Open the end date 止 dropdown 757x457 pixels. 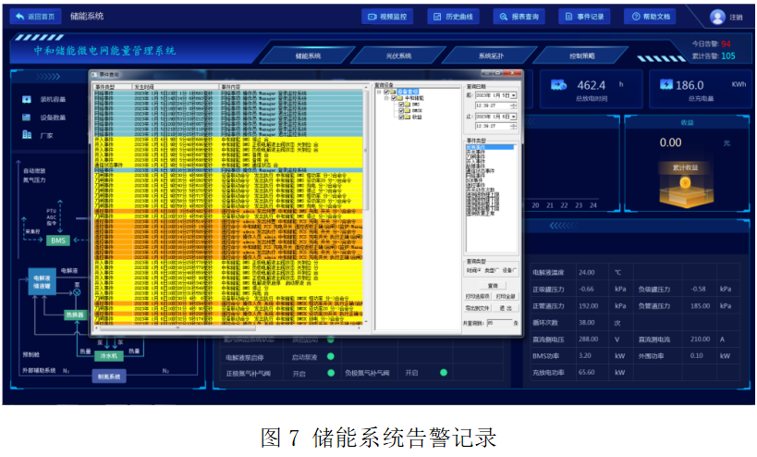[x=513, y=117]
